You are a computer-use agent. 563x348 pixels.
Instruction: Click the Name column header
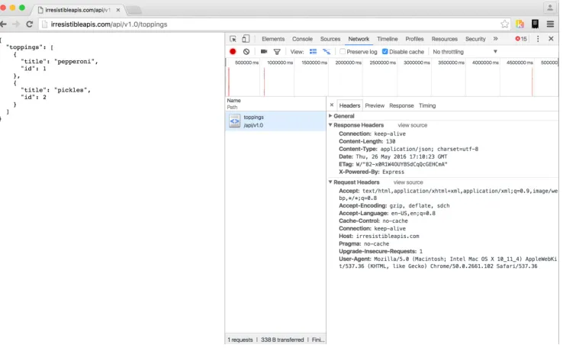(x=233, y=101)
